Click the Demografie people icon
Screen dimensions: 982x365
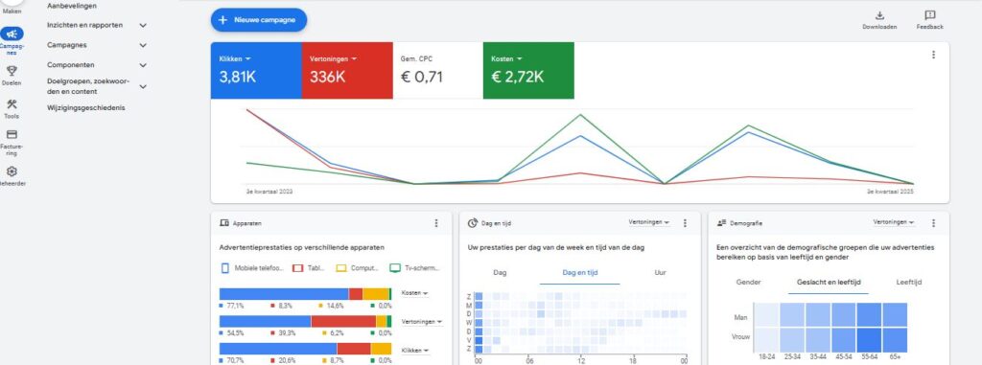click(x=721, y=223)
